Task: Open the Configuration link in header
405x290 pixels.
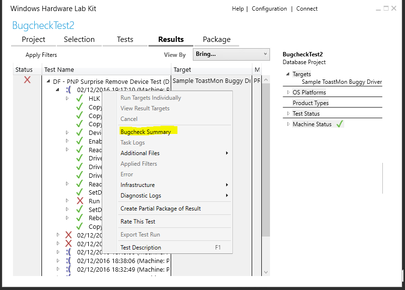Action: (269, 9)
